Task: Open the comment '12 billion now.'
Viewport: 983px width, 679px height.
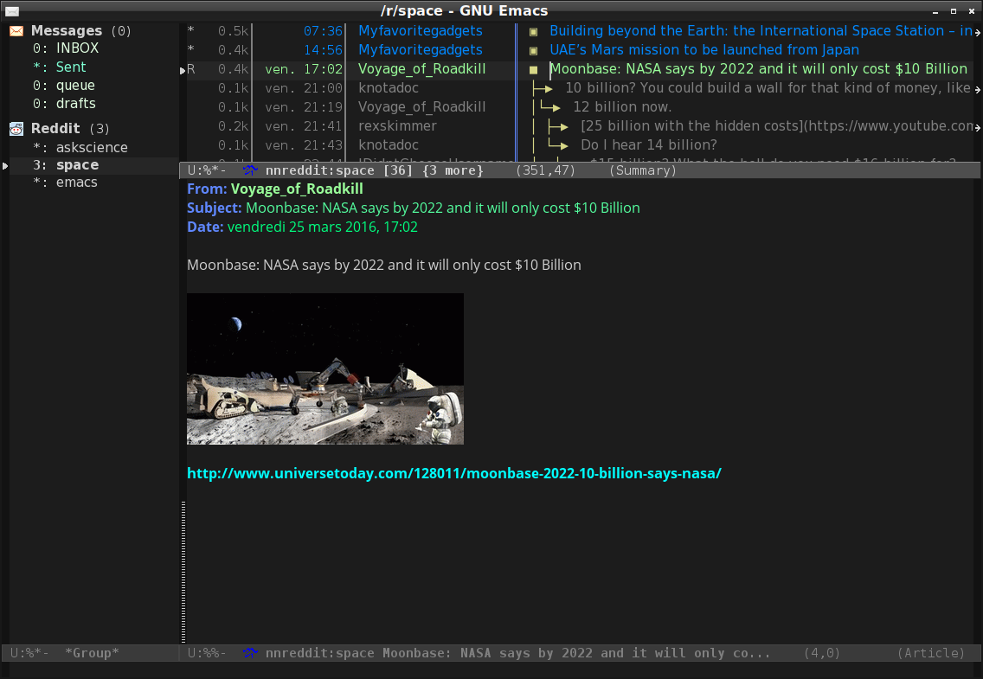Action: click(622, 107)
